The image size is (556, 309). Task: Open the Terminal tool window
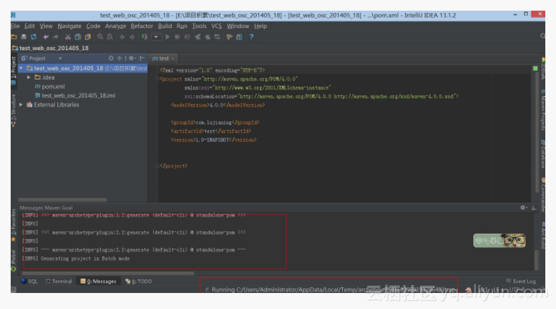59,282
